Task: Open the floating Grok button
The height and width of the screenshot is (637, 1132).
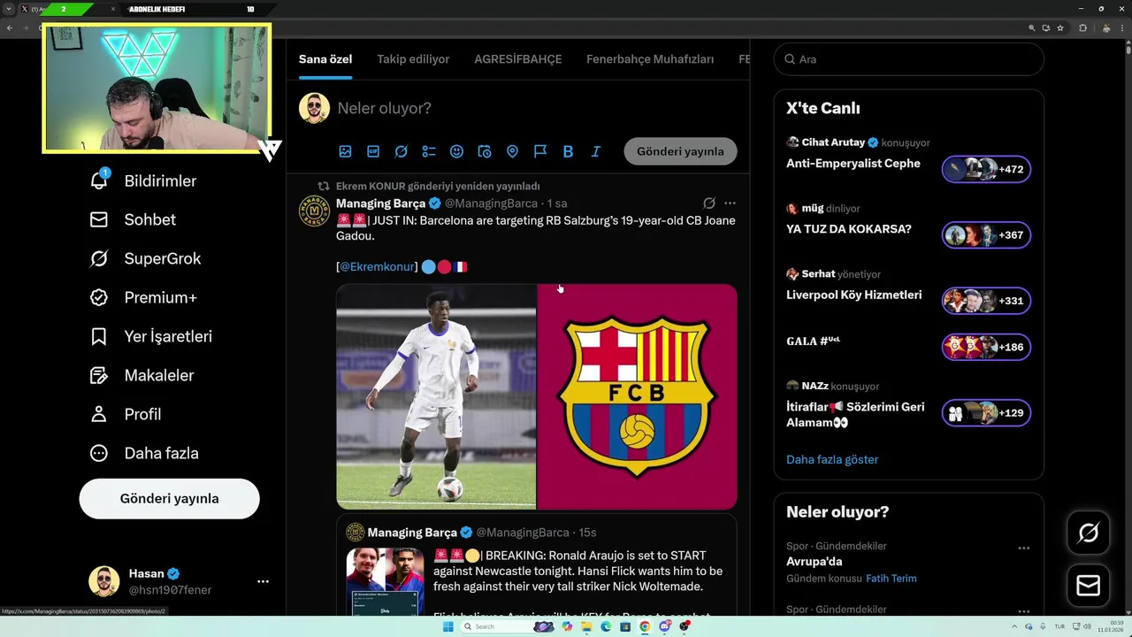Action: coord(1089,533)
